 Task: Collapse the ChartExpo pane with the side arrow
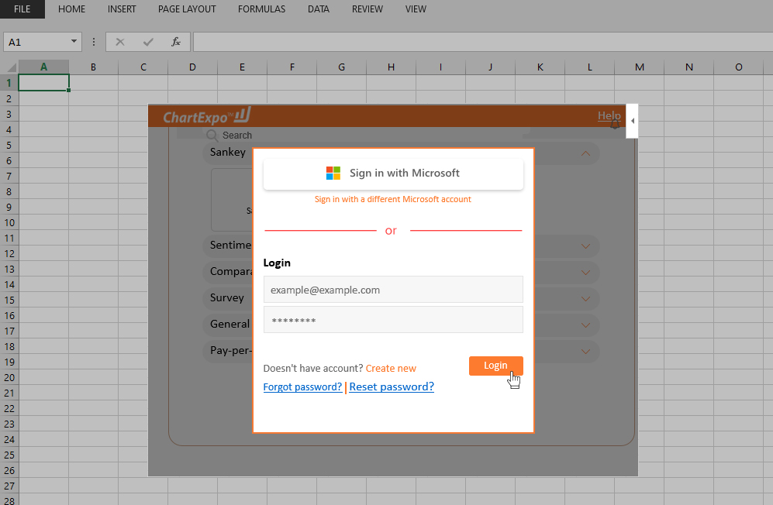632,121
